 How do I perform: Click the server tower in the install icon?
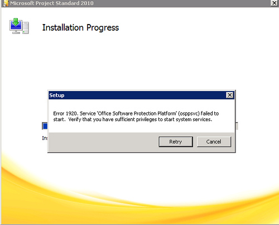[26, 27]
